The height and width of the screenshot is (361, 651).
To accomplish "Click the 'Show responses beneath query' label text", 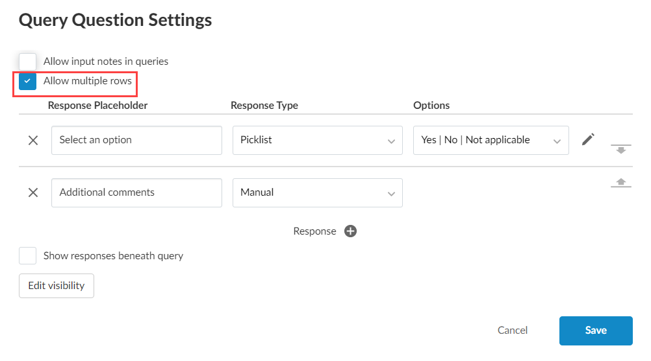I will click(113, 256).
